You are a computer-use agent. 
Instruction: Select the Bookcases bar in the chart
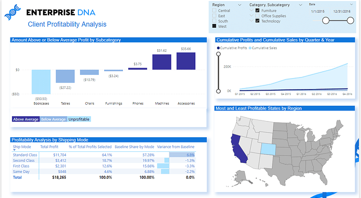point(41,82)
